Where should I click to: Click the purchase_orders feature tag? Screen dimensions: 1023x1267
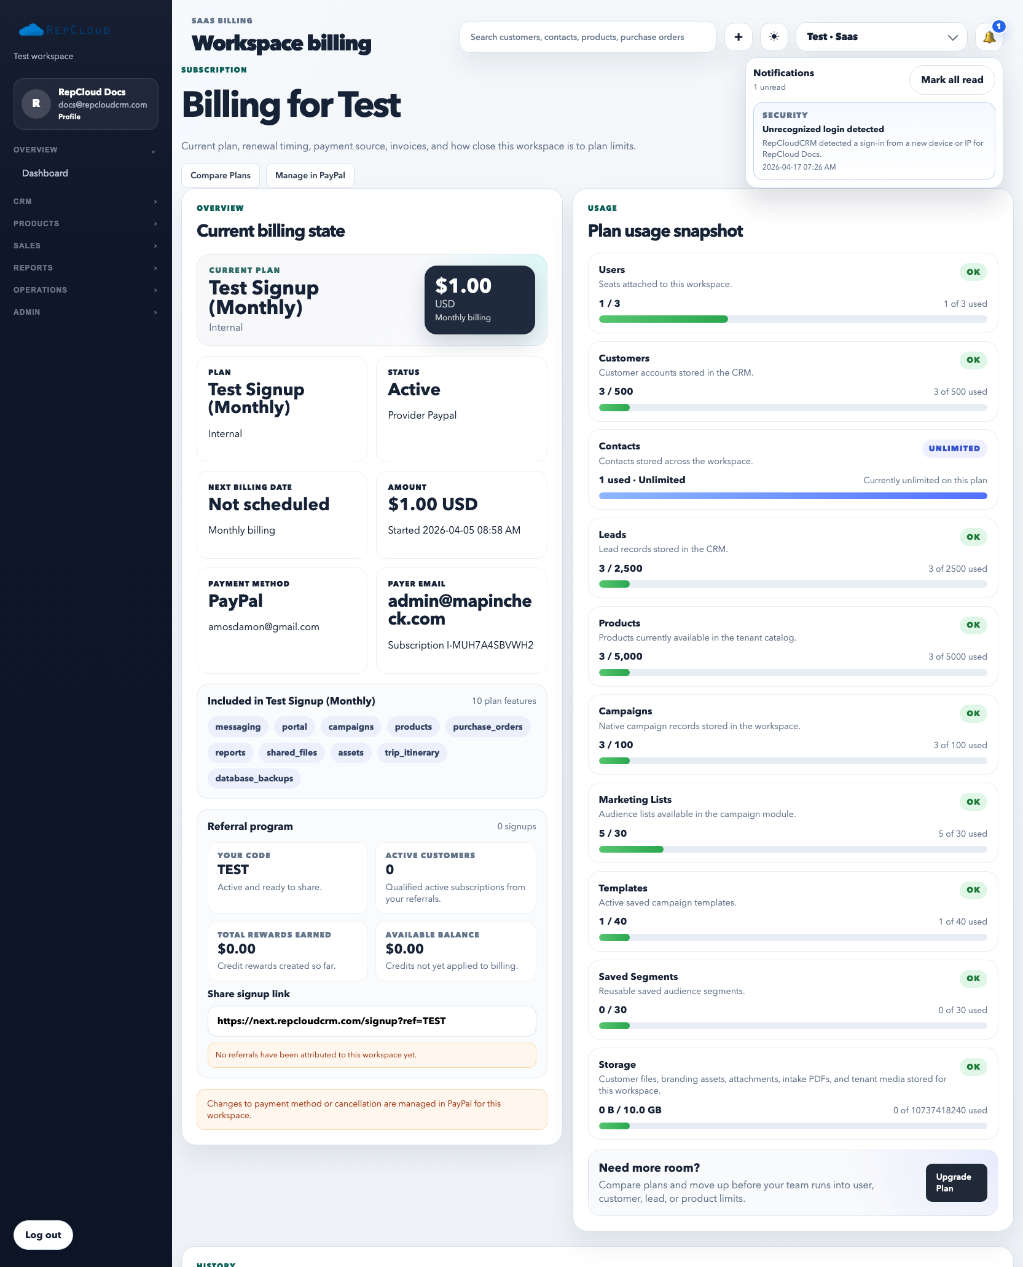pyautogui.click(x=488, y=727)
